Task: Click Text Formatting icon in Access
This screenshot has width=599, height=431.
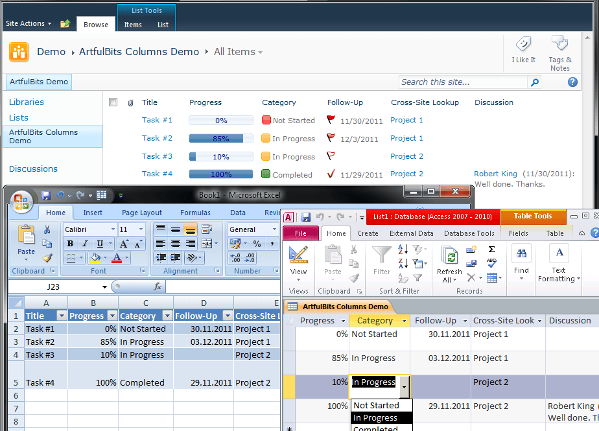Action: (x=559, y=252)
